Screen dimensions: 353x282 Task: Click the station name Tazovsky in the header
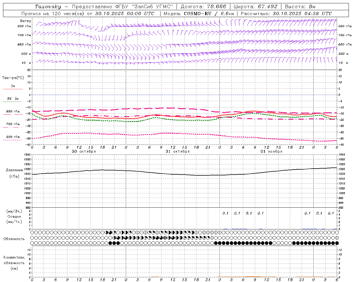click(48, 7)
